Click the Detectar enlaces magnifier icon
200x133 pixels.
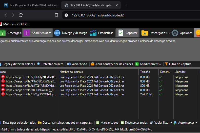pyautogui.click(x=39, y=64)
